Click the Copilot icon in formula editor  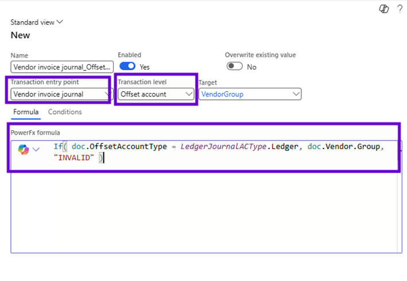tap(24, 149)
